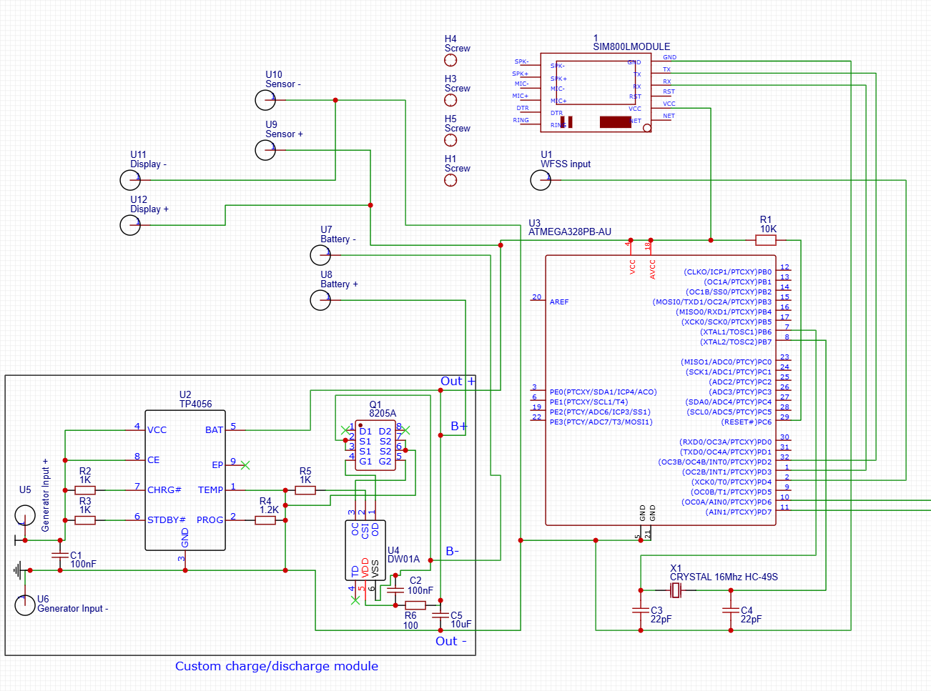The width and height of the screenshot is (931, 691).
Task: Select the Q1 8205A MOSFET body
Action: click(375, 445)
